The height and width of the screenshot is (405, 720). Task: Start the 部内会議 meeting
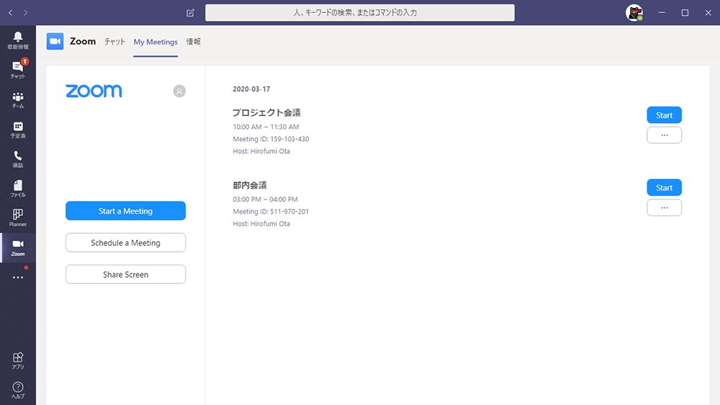(664, 188)
